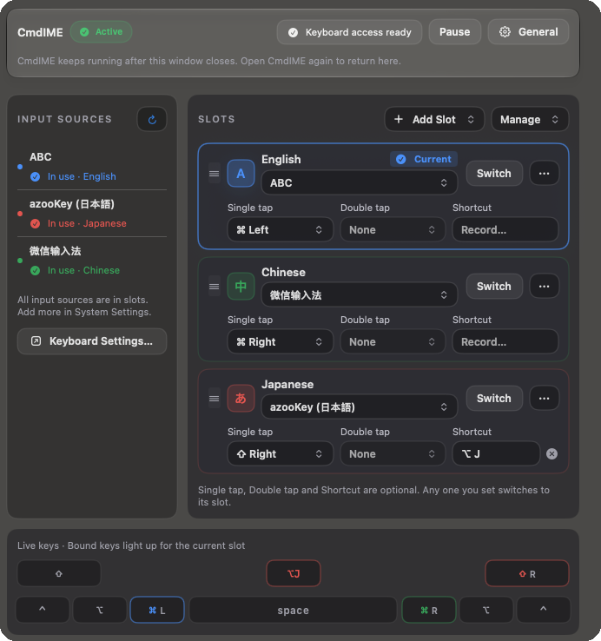
Task: Click the Chinese slot name
Action: (x=283, y=272)
